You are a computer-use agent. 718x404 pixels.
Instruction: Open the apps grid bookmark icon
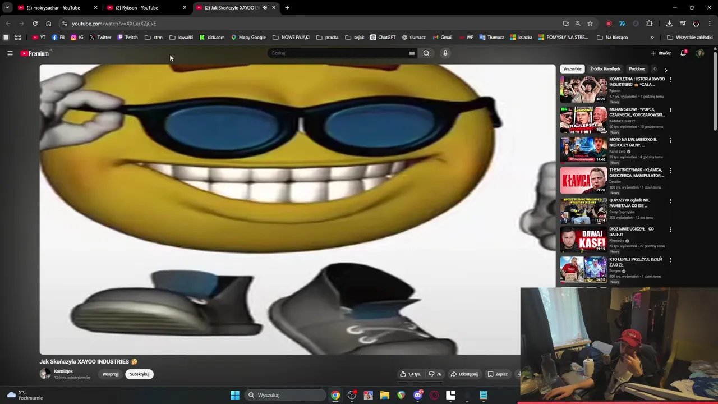point(18,38)
